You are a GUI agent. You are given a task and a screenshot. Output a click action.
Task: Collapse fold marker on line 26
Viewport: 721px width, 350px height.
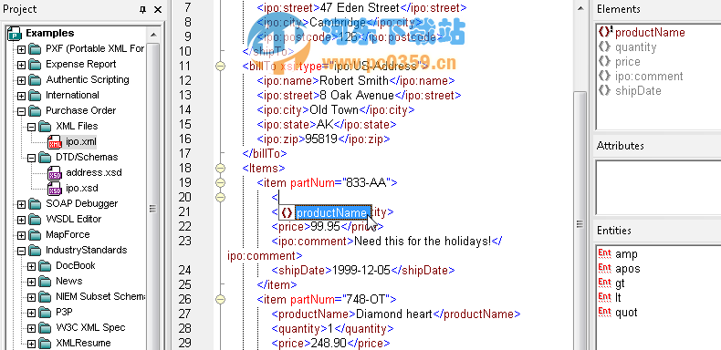tap(221, 300)
